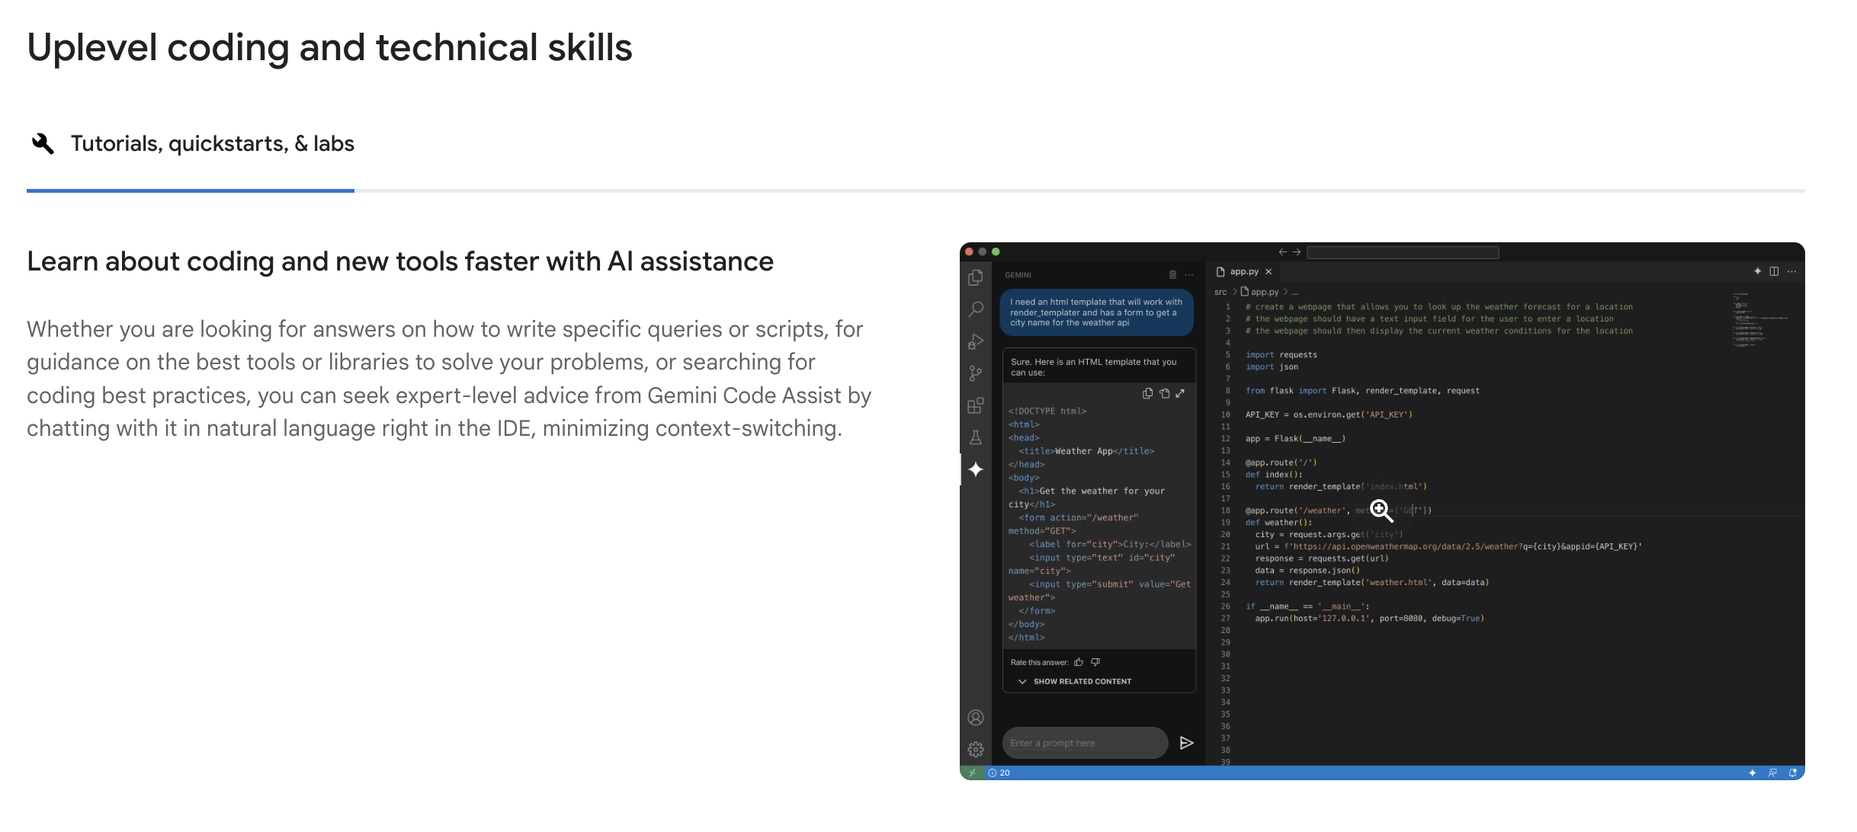Screen dimensions: 1857x832
Task: Open the Explorer files icon in sidebar
Action: click(x=975, y=277)
